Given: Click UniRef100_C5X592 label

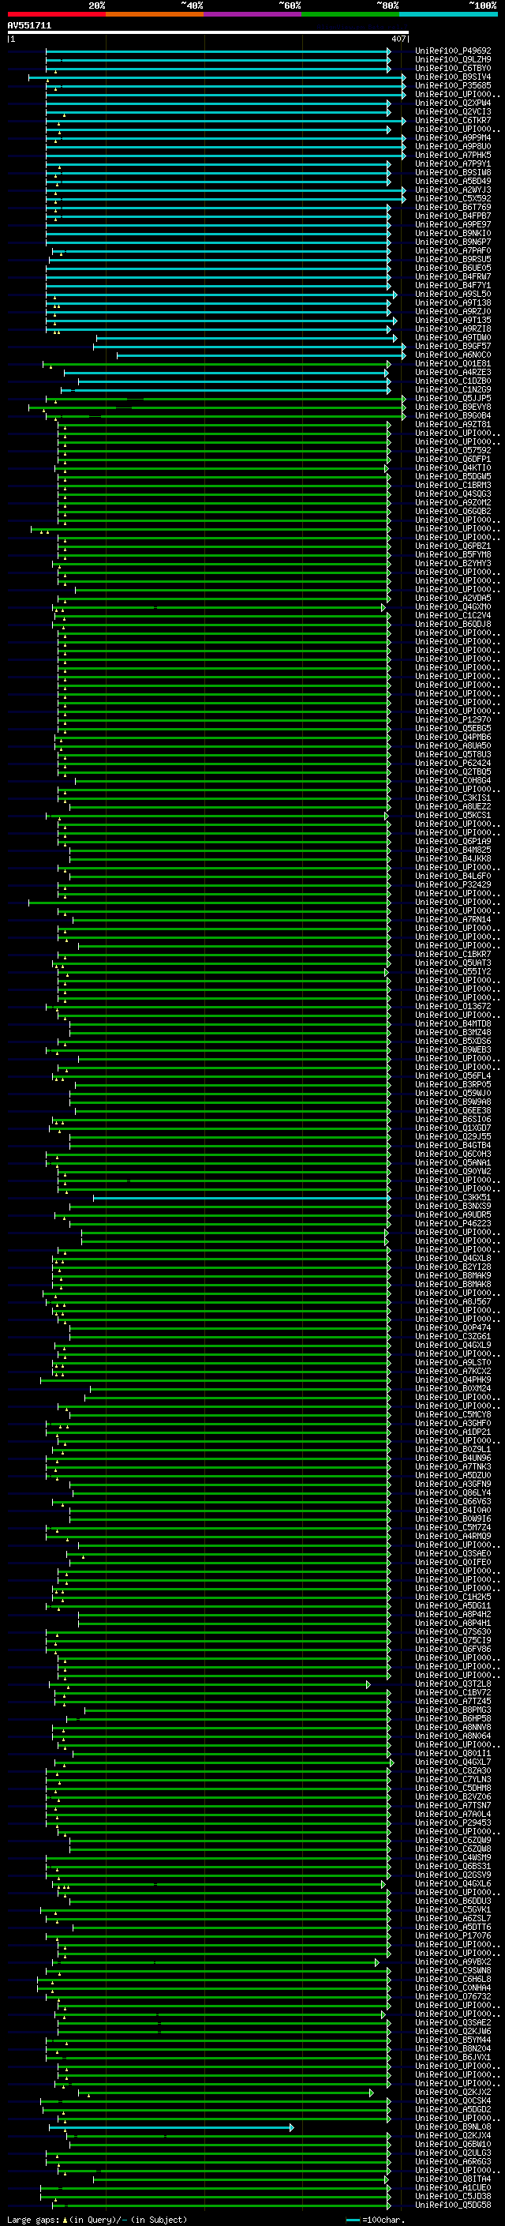Looking at the screenshot, I should pos(453,199).
